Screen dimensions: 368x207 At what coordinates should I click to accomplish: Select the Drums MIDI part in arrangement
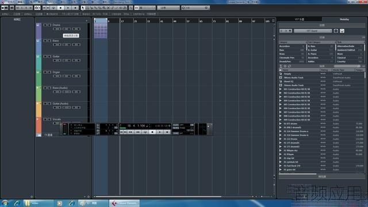pos(101,31)
